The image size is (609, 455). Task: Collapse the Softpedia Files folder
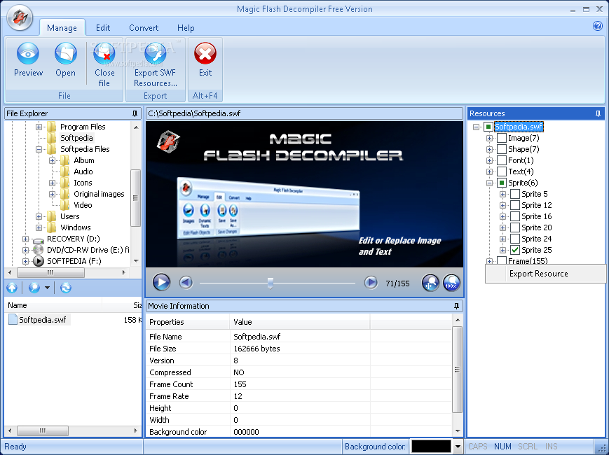39,149
